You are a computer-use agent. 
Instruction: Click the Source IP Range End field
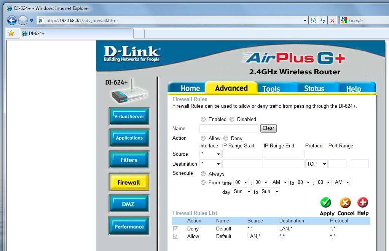tap(284, 154)
